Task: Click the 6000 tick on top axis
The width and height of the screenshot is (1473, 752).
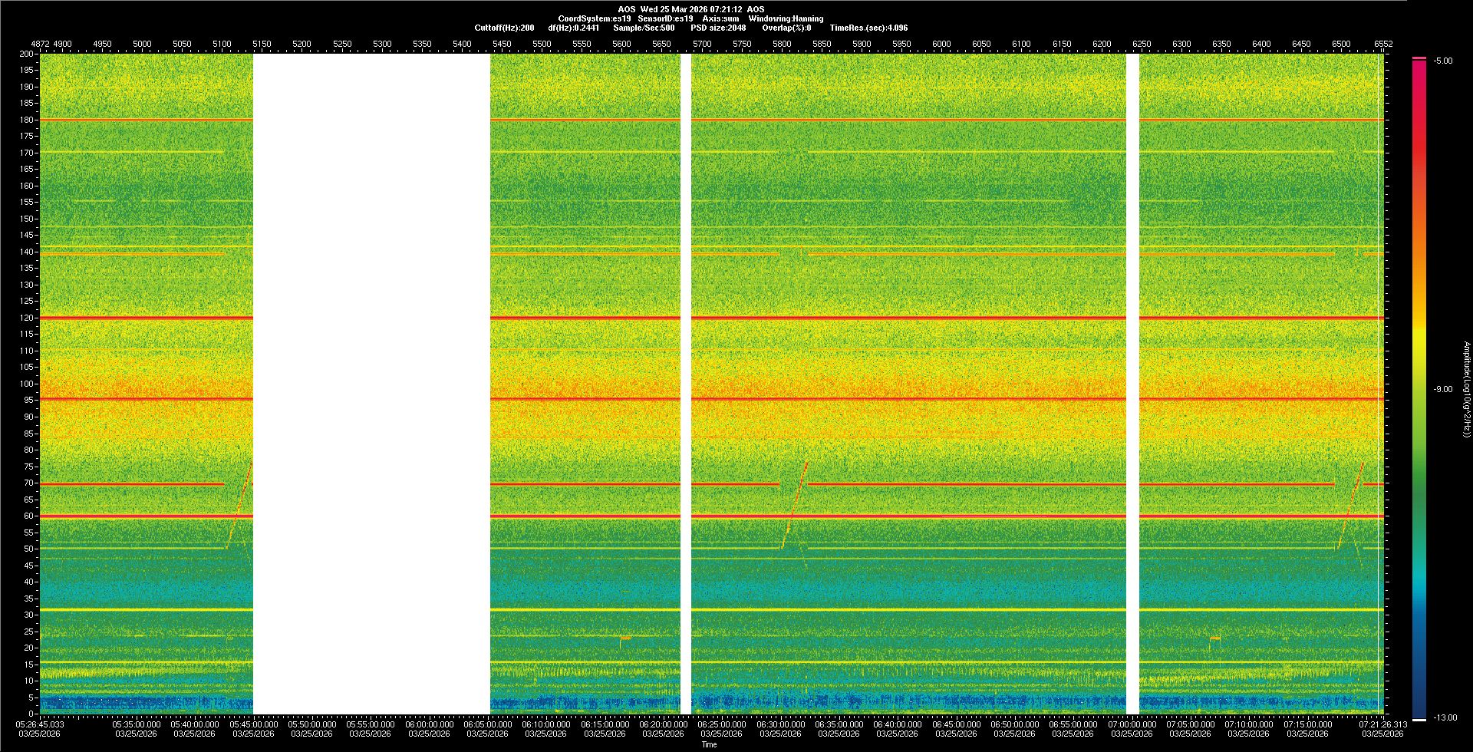Action: (x=941, y=44)
